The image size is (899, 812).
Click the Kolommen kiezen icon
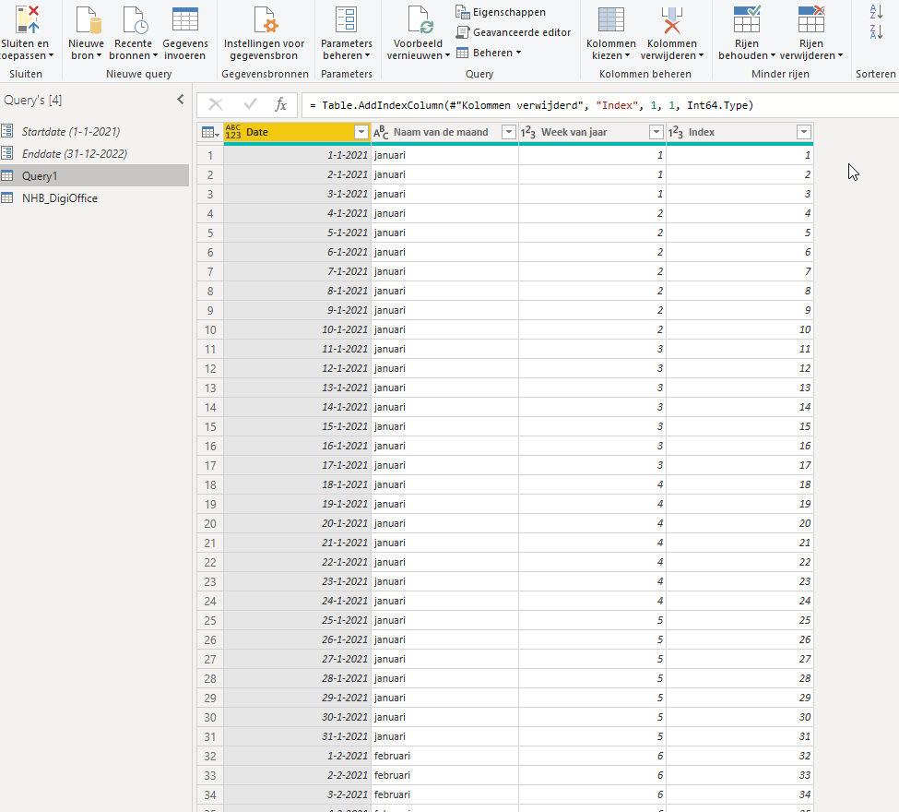coord(611,19)
